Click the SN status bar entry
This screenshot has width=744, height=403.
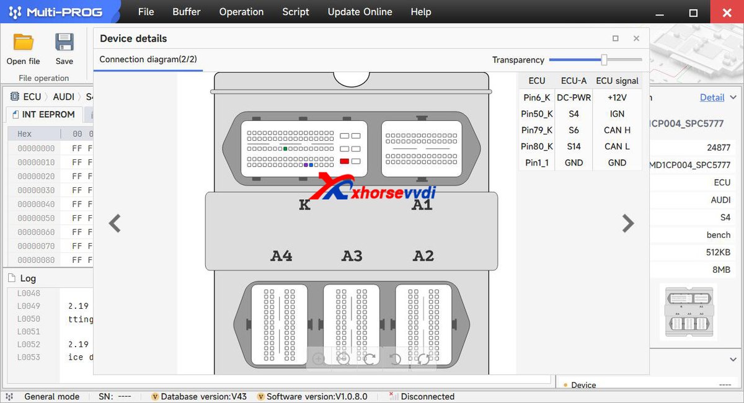coord(115,397)
